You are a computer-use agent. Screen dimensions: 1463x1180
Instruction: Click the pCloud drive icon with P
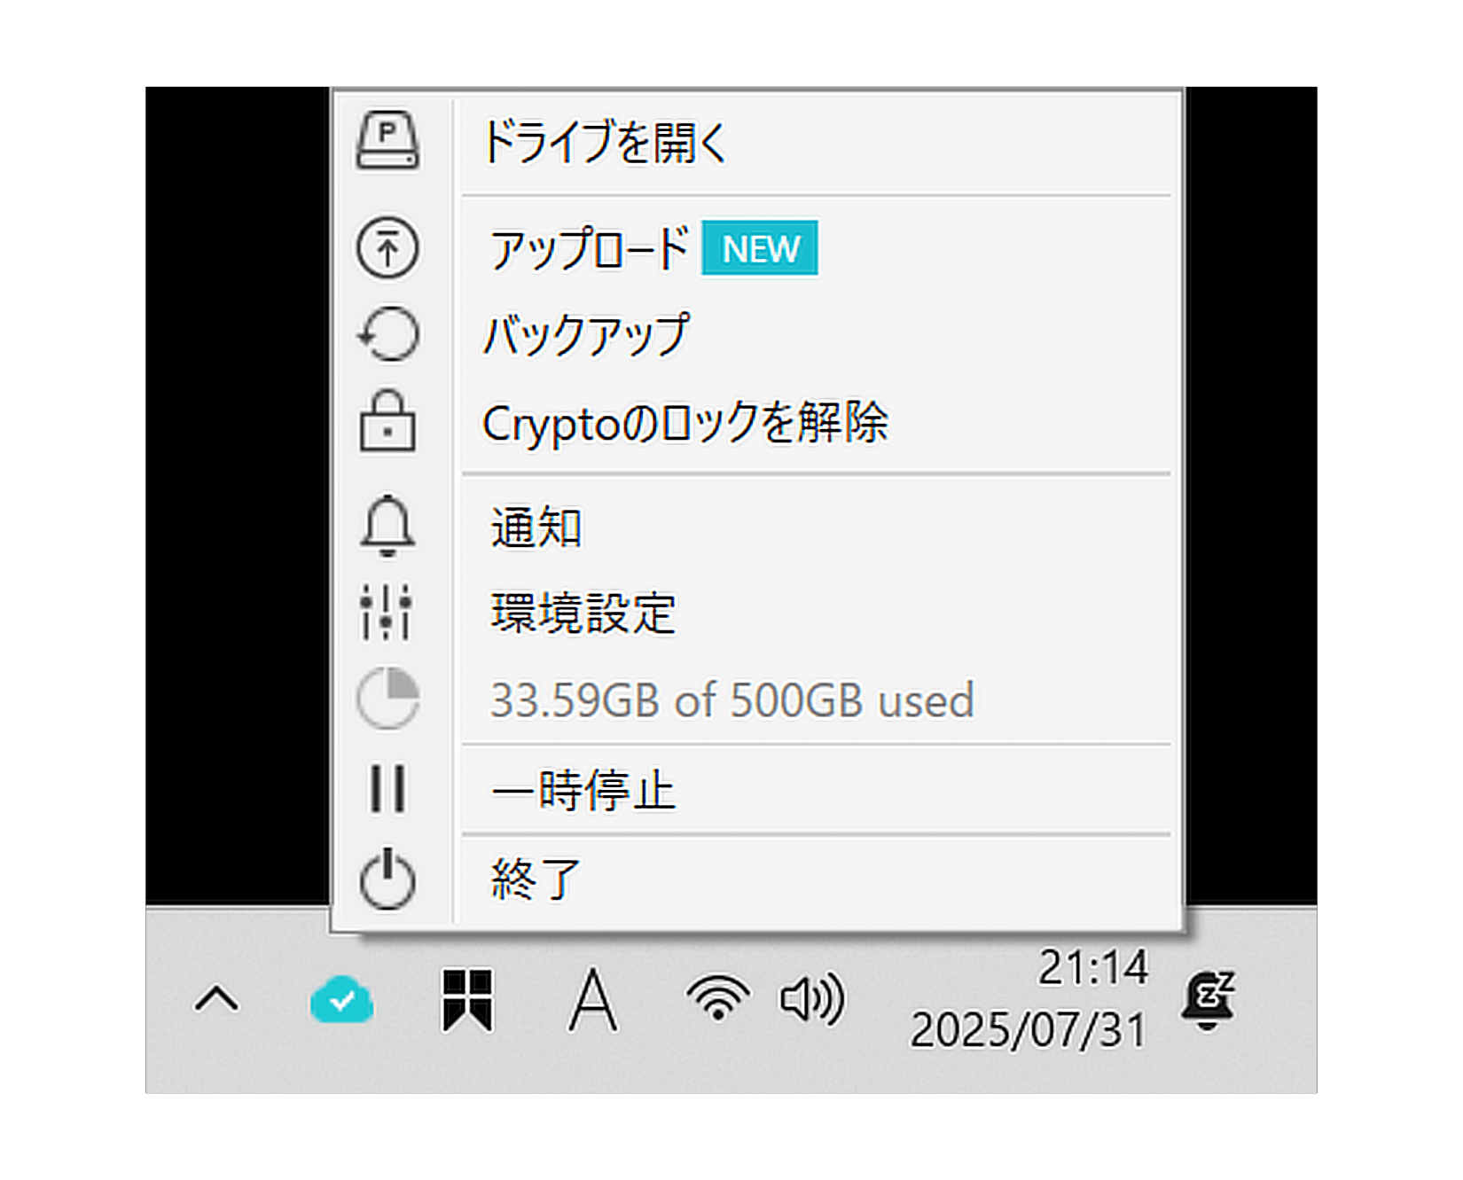[x=387, y=140]
